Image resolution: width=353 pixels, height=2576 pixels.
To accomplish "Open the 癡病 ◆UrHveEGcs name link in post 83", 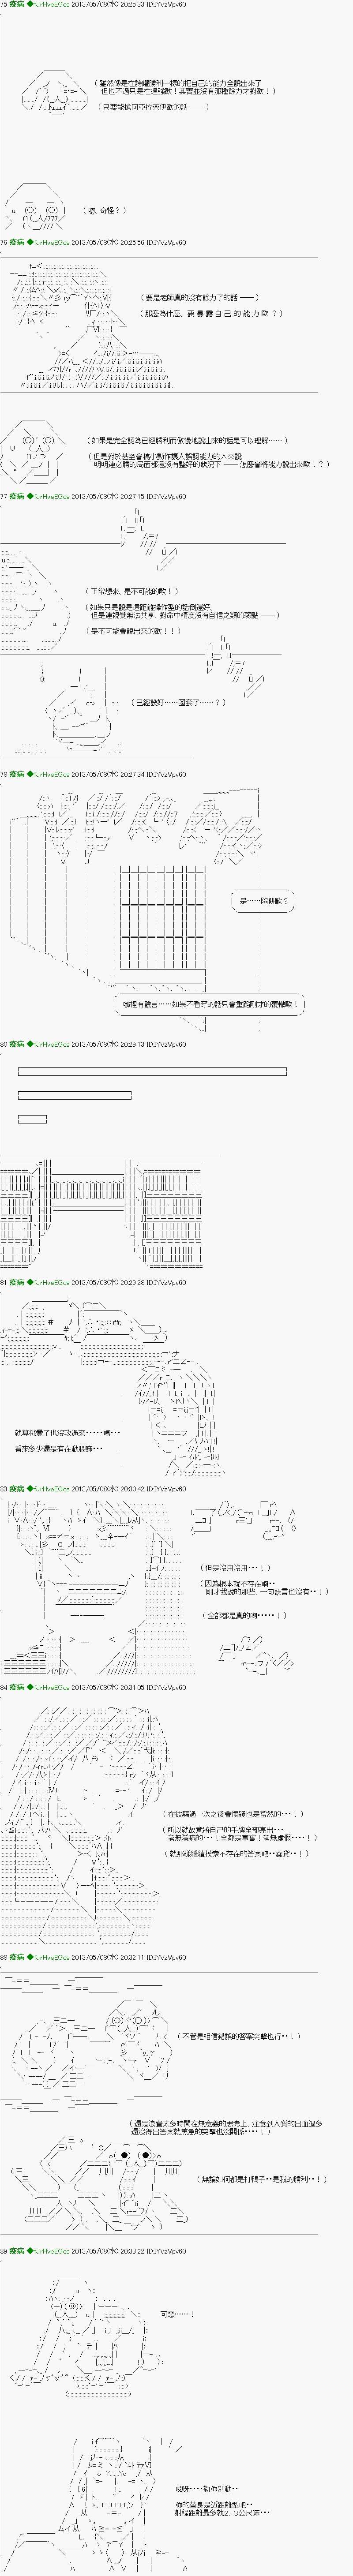I will (x=39, y=1490).
